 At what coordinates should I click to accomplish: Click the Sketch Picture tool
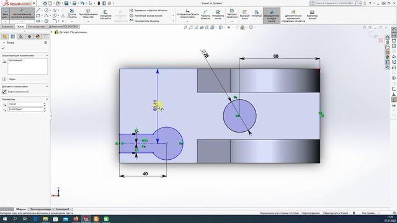[312, 15]
